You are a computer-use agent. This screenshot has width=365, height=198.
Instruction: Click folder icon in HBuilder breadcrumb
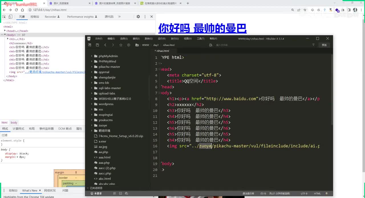(x=137, y=45)
